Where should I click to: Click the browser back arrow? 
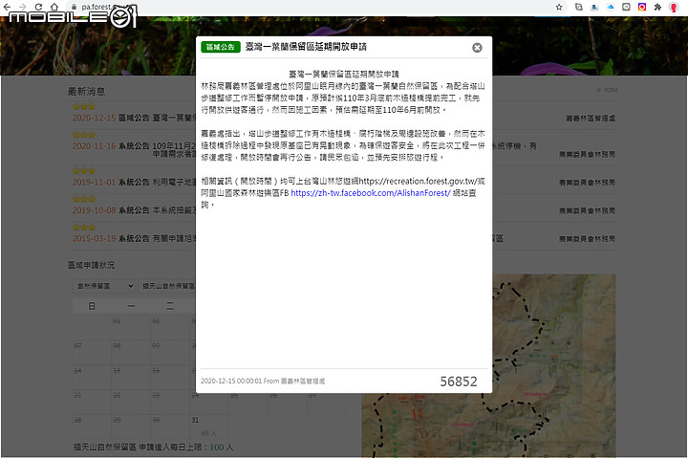9,7
